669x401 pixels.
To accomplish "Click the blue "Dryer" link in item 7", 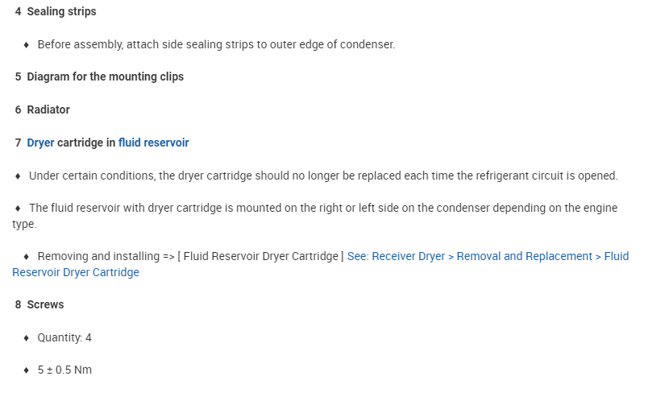I will (x=40, y=143).
